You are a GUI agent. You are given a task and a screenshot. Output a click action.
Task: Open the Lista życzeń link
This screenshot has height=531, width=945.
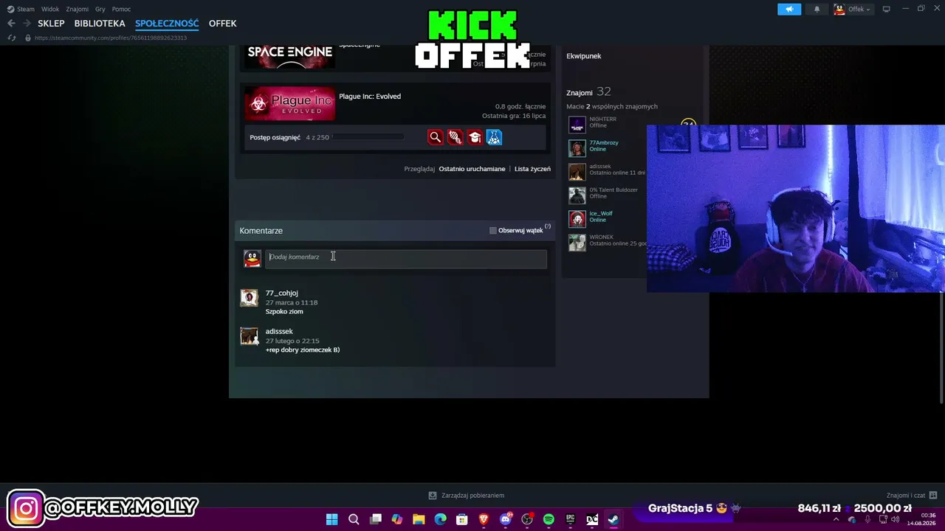tap(532, 169)
